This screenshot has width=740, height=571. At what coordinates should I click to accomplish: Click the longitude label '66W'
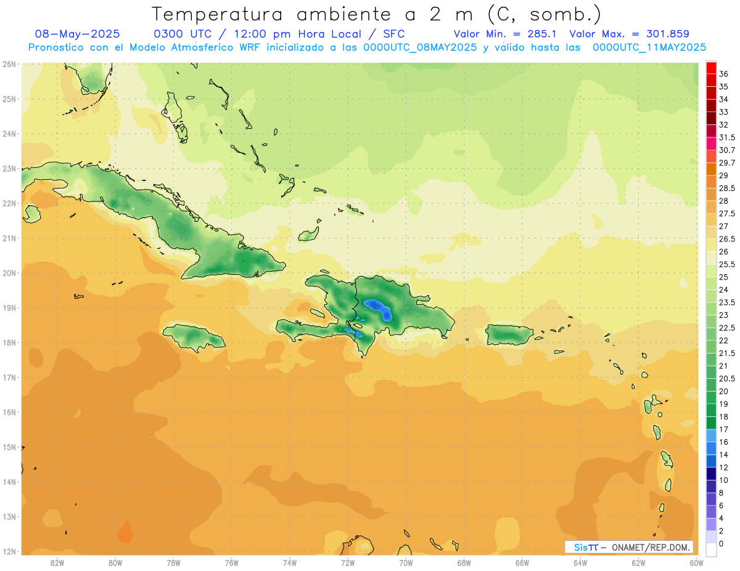pos(522,563)
